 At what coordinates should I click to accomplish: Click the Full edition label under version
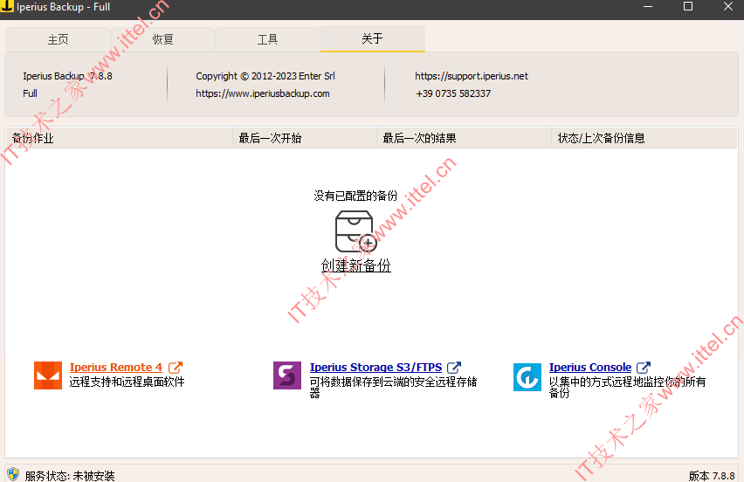[30, 93]
